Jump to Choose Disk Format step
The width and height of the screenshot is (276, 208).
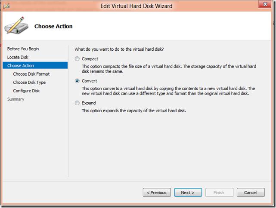[31, 74]
